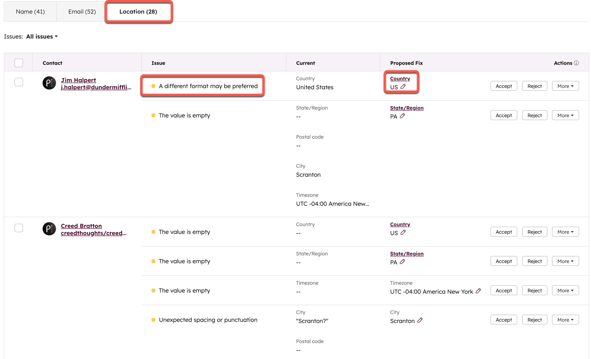This screenshot has height=359, width=591.
Task: Accept the State/Region fix for Creed Bratton
Action: [x=503, y=261]
